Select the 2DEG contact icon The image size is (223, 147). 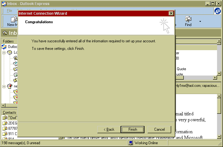pos(5,123)
